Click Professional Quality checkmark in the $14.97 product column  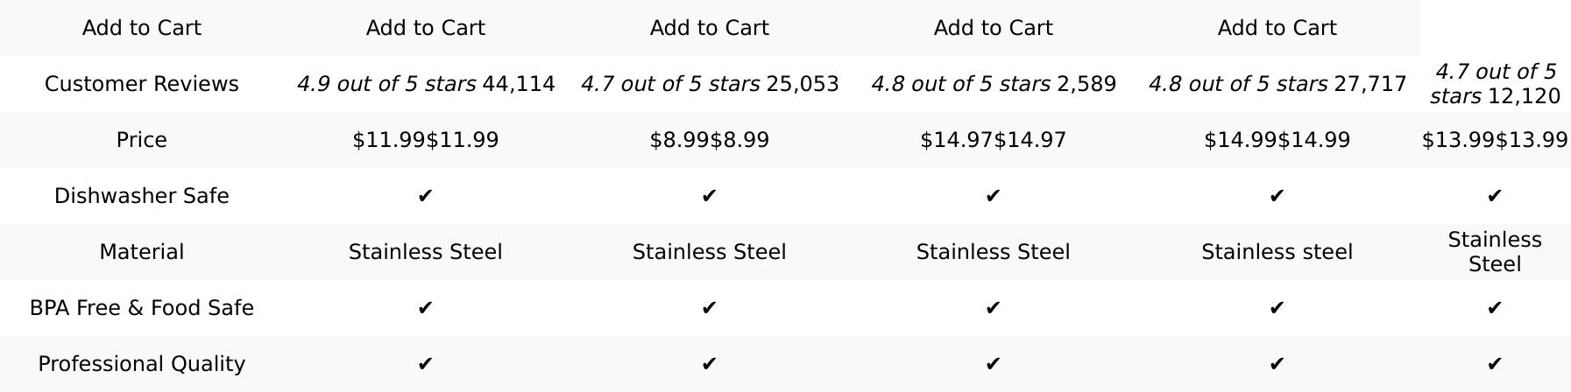[x=993, y=364]
